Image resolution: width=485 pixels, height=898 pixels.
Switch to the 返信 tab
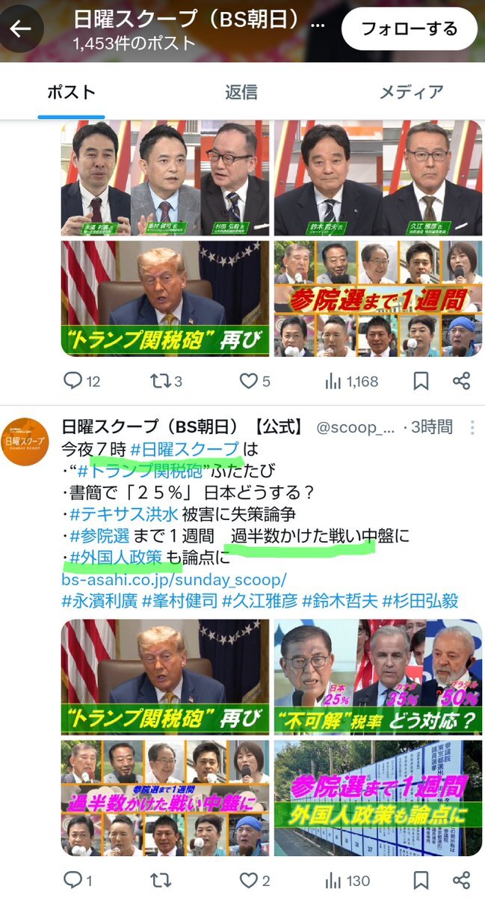(241, 91)
